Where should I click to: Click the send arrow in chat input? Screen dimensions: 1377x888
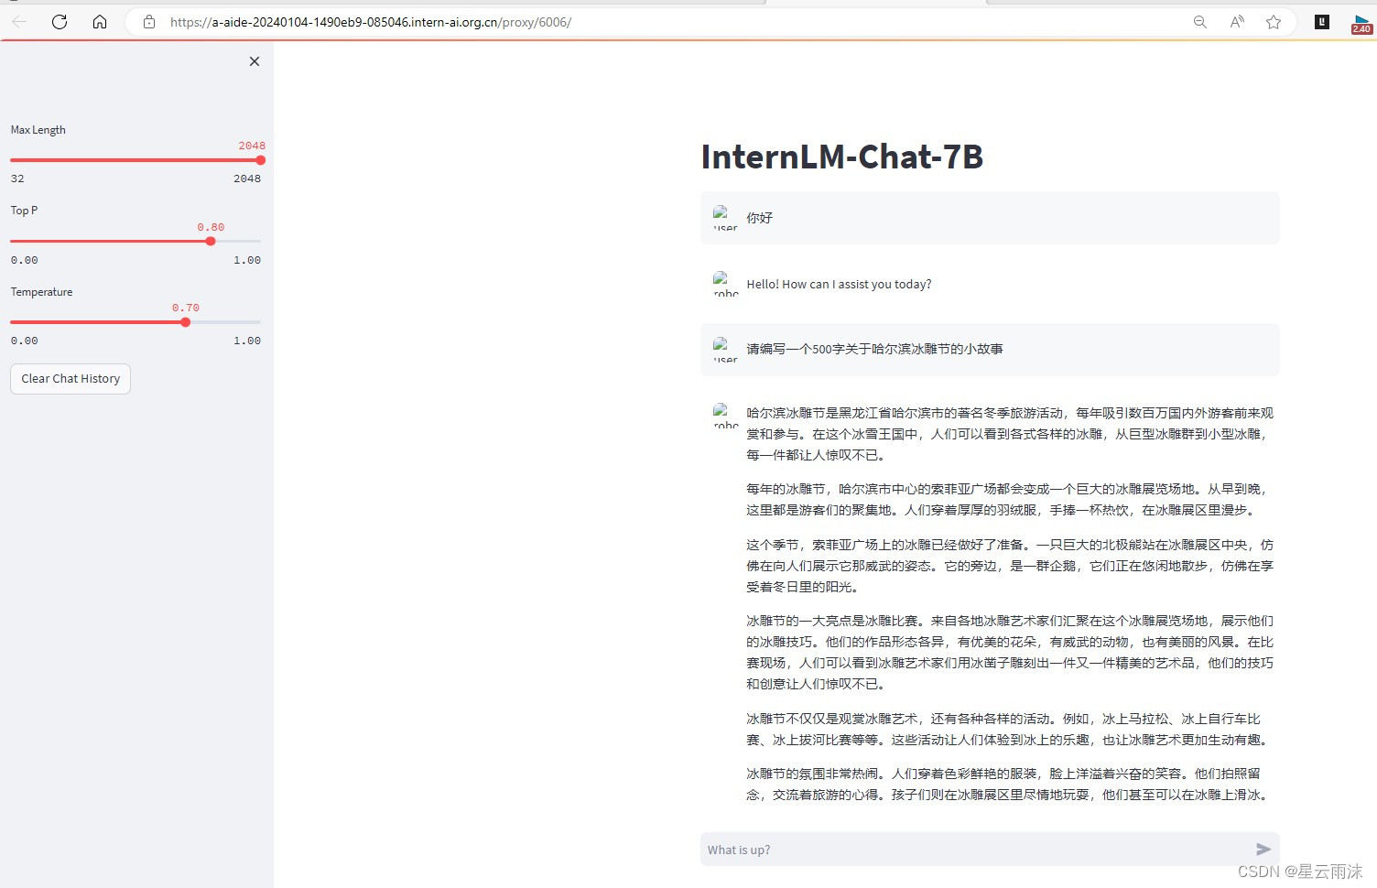[x=1263, y=850]
